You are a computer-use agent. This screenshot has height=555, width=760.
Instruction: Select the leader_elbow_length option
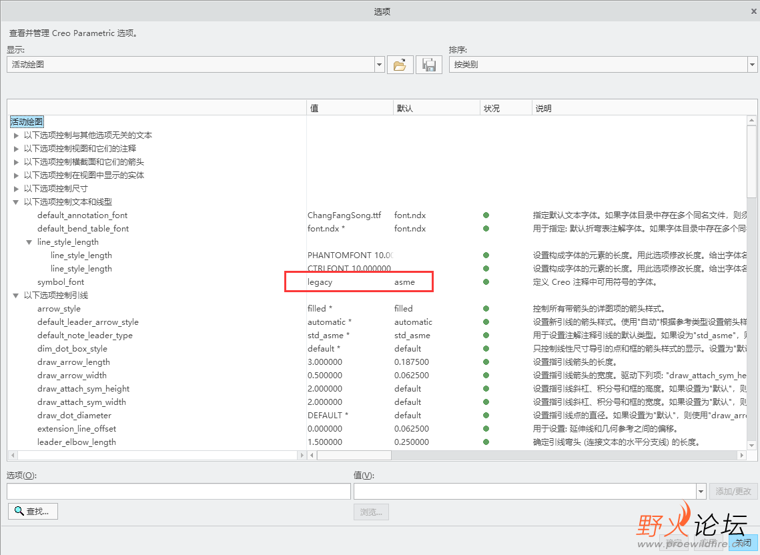pos(77,442)
